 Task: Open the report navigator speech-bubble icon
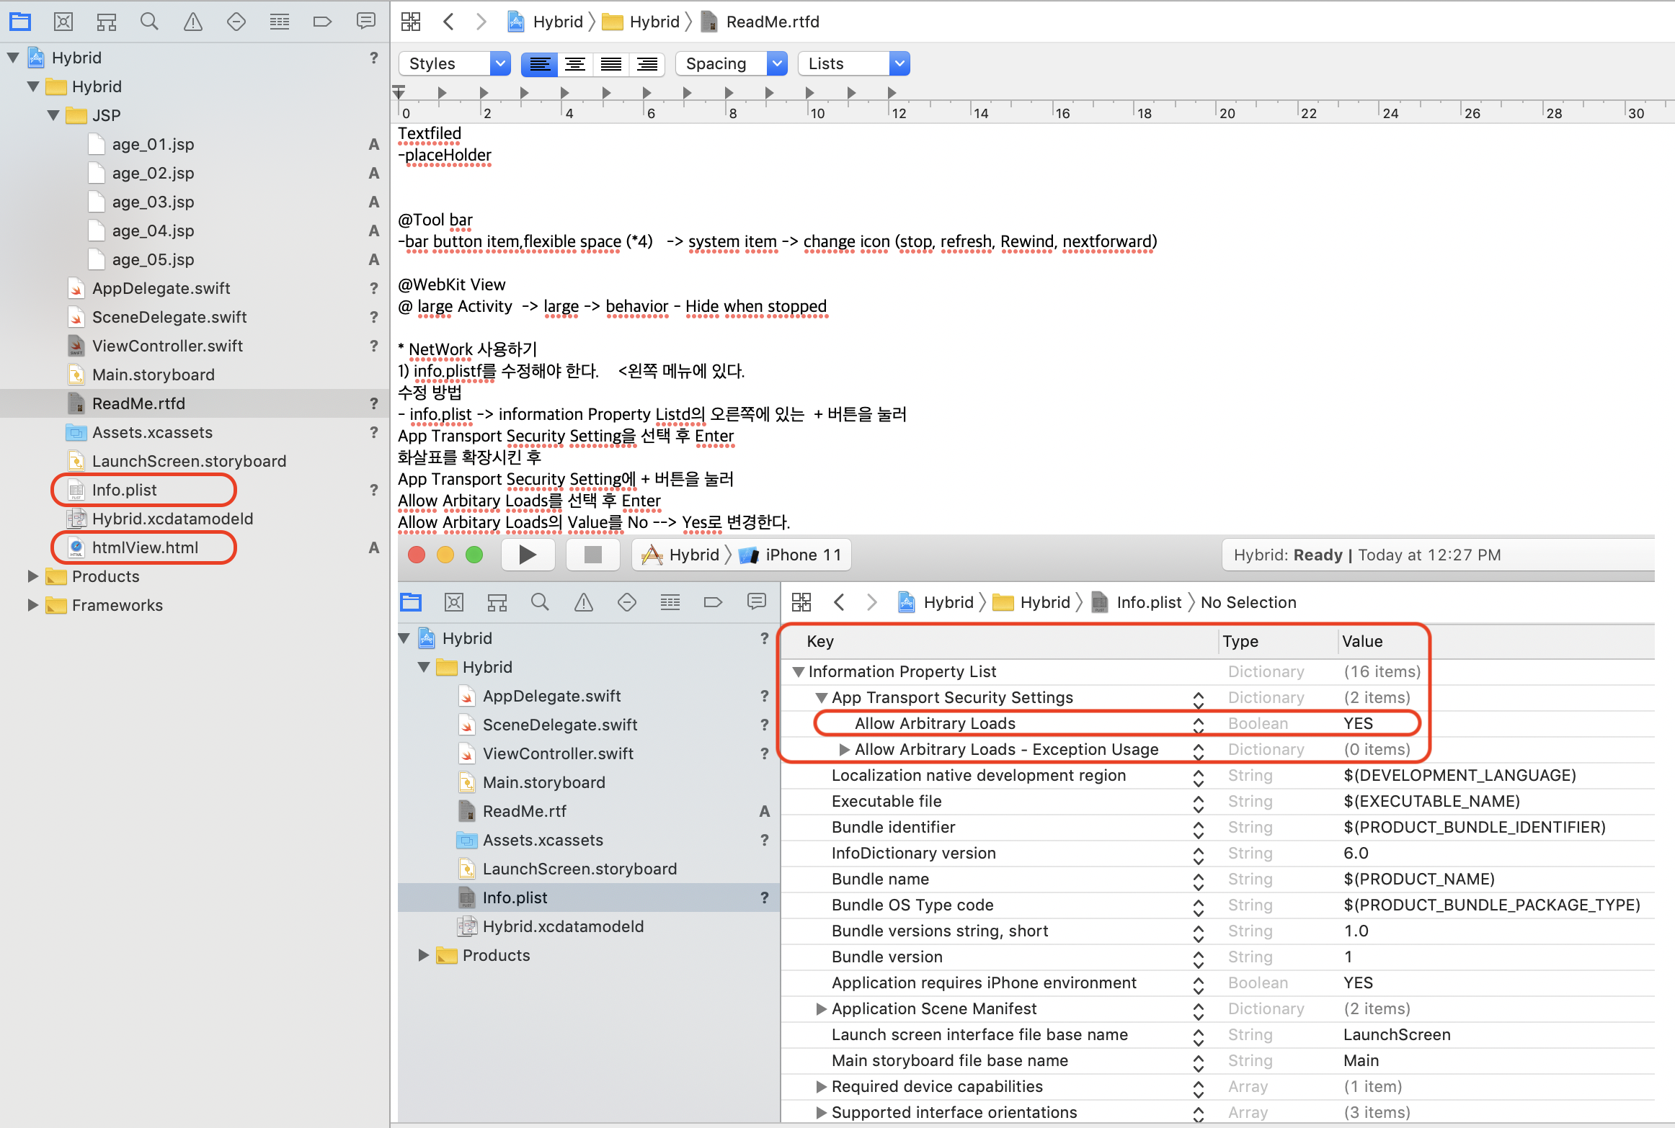coord(365,22)
